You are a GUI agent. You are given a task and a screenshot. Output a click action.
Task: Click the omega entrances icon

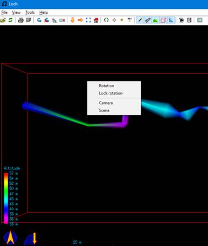pos(106,20)
